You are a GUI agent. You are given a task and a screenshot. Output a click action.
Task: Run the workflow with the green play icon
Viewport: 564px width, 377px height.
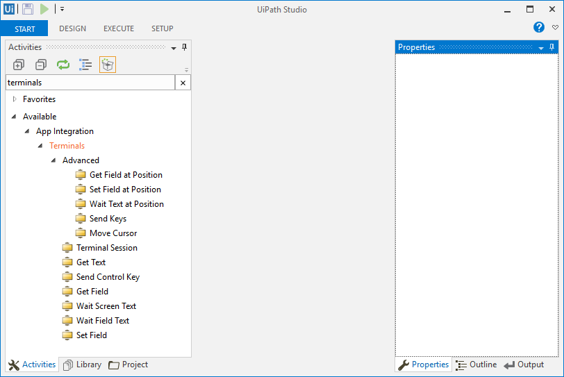coord(44,9)
